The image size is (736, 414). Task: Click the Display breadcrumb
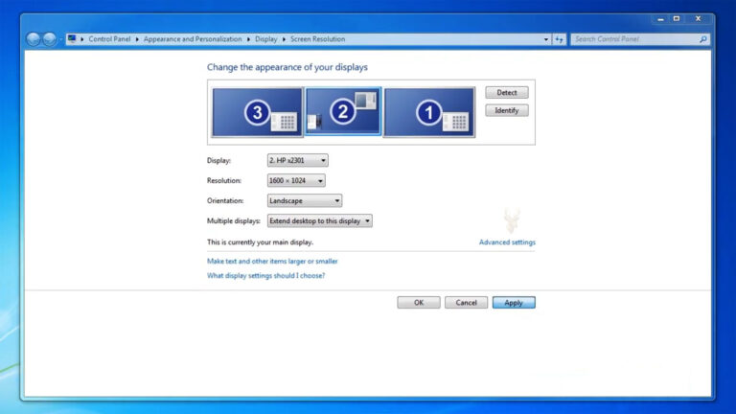click(x=266, y=39)
